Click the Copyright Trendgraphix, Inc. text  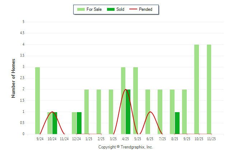pyautogui.click(x=125, y=147)
